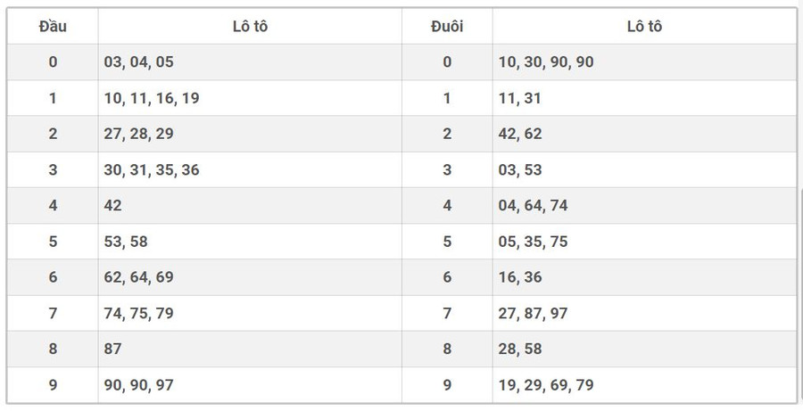Click the Lô tô header next to Đầu
Image resolution: width=803 pixels, height=411 pixels.
pos(250,27)
